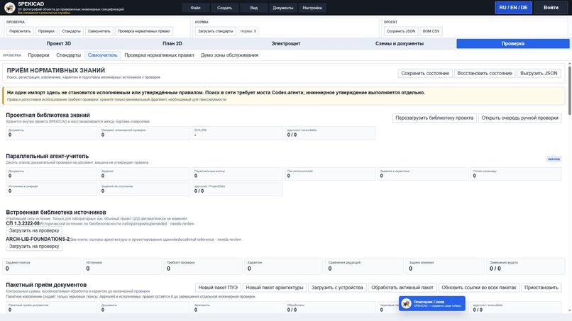572x321 pixels.
Task: Switch to the Проект 3D tab
Action: [59, 43]
